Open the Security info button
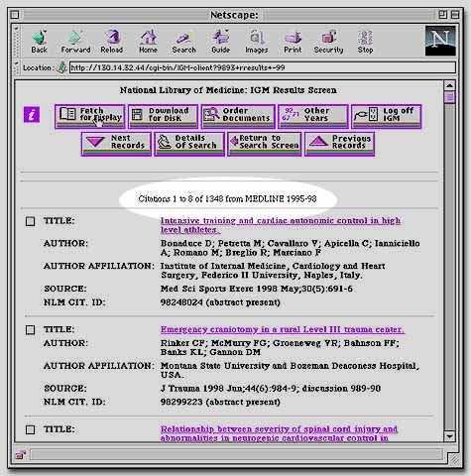Viewport: 471px width, 476px height. tap(328, 42)
